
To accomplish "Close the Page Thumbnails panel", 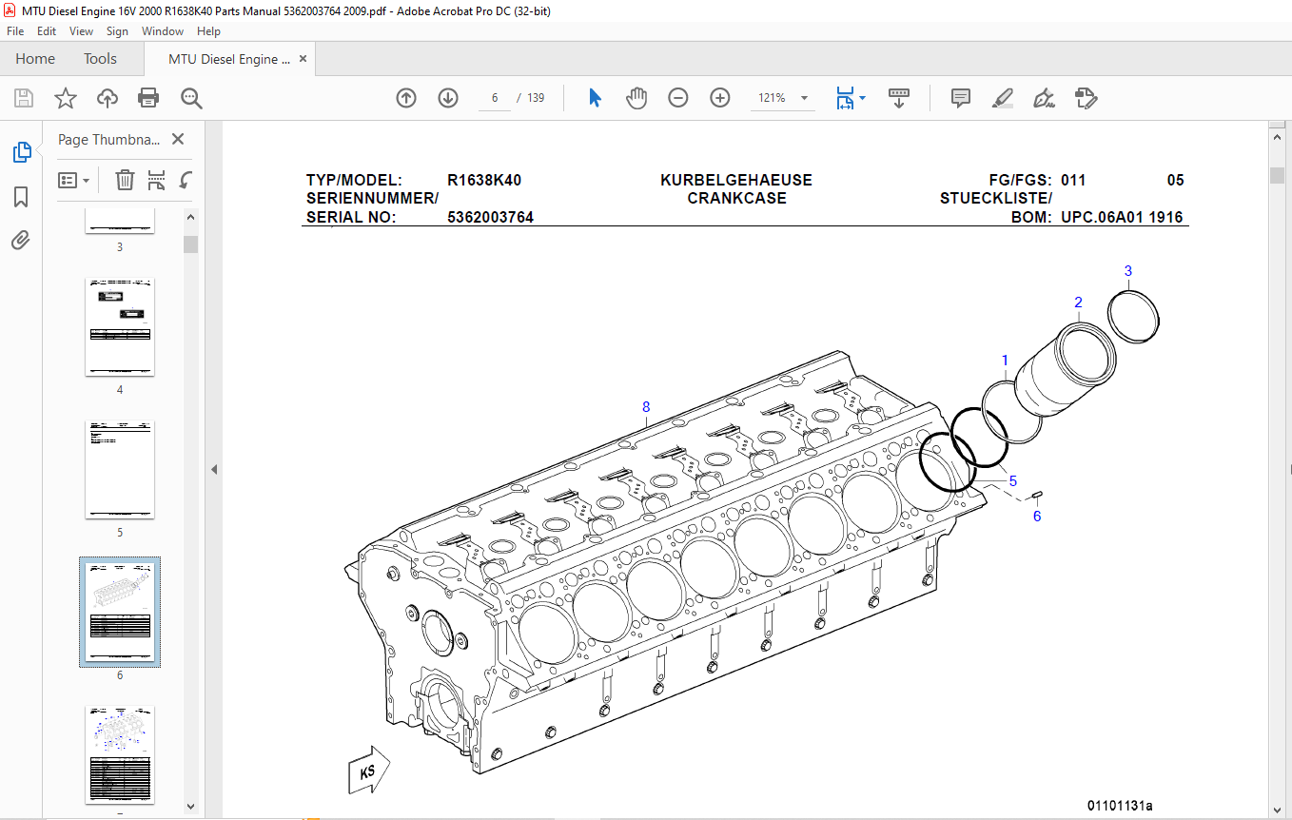I will pos(177,139).
